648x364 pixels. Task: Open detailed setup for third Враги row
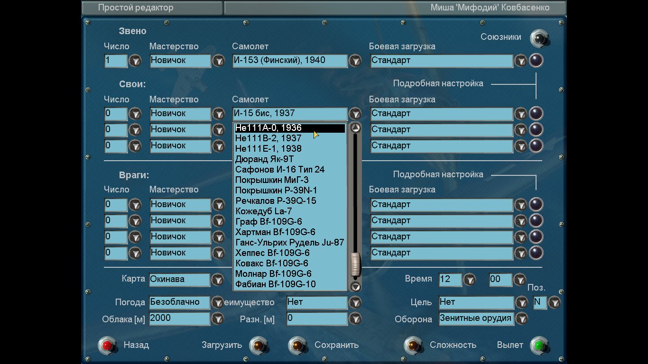[x=536, y=237]
